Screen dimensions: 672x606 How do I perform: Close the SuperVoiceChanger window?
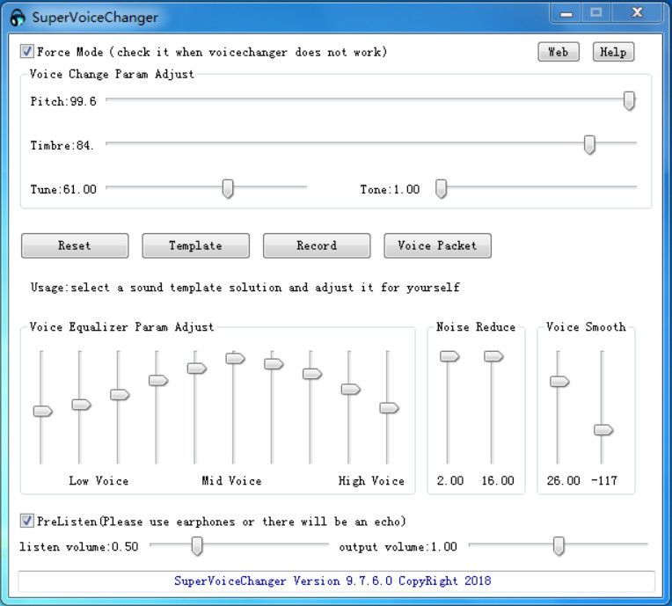638,12
